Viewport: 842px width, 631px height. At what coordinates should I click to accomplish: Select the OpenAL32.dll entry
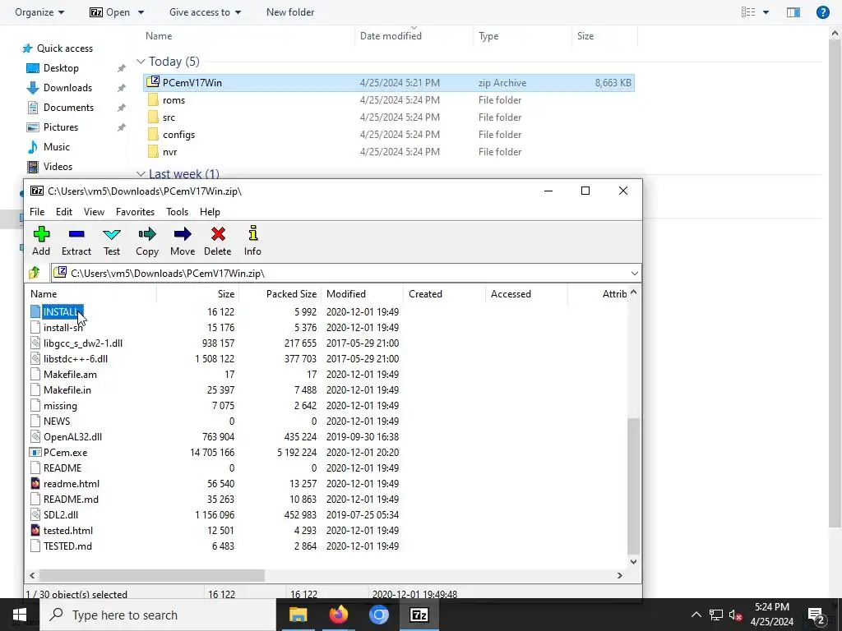(x=72, y=437)
